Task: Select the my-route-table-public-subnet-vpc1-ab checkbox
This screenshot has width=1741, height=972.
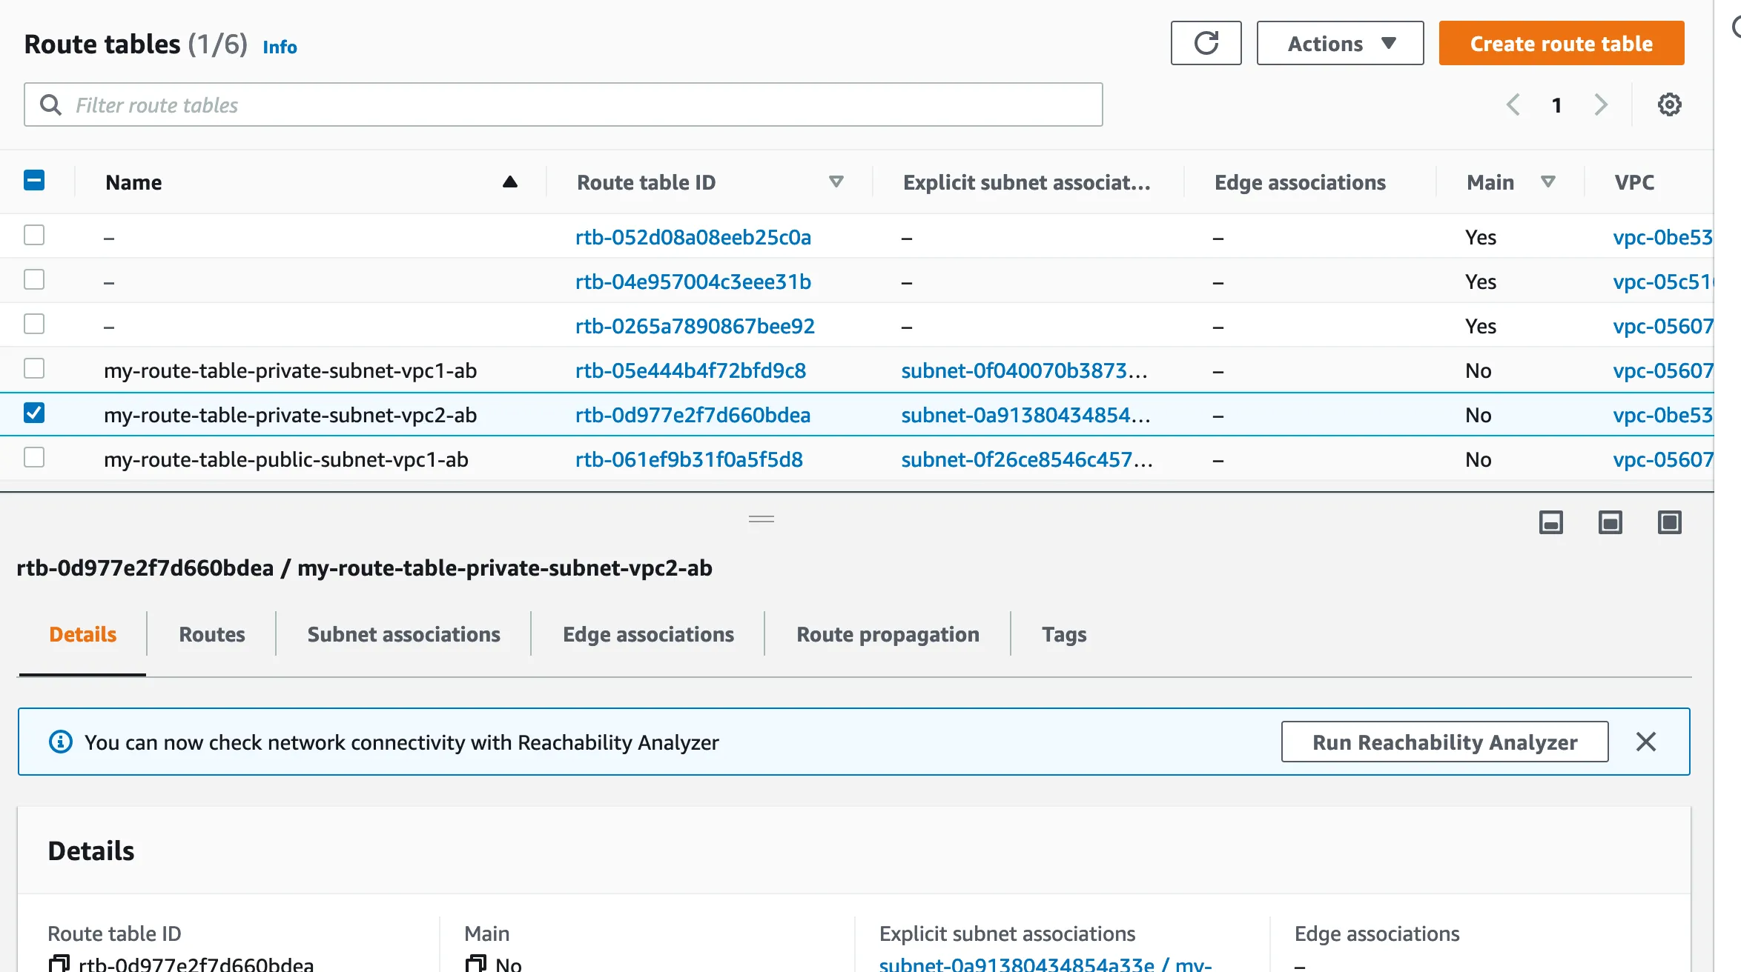Action: 34,458
